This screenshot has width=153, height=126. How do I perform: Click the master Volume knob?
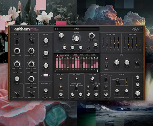[x=138, y=93]
